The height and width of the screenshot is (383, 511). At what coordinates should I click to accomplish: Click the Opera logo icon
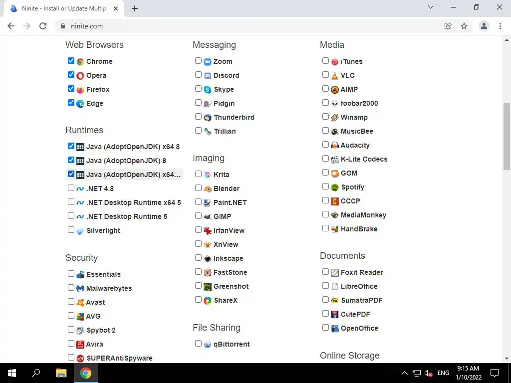80,76
